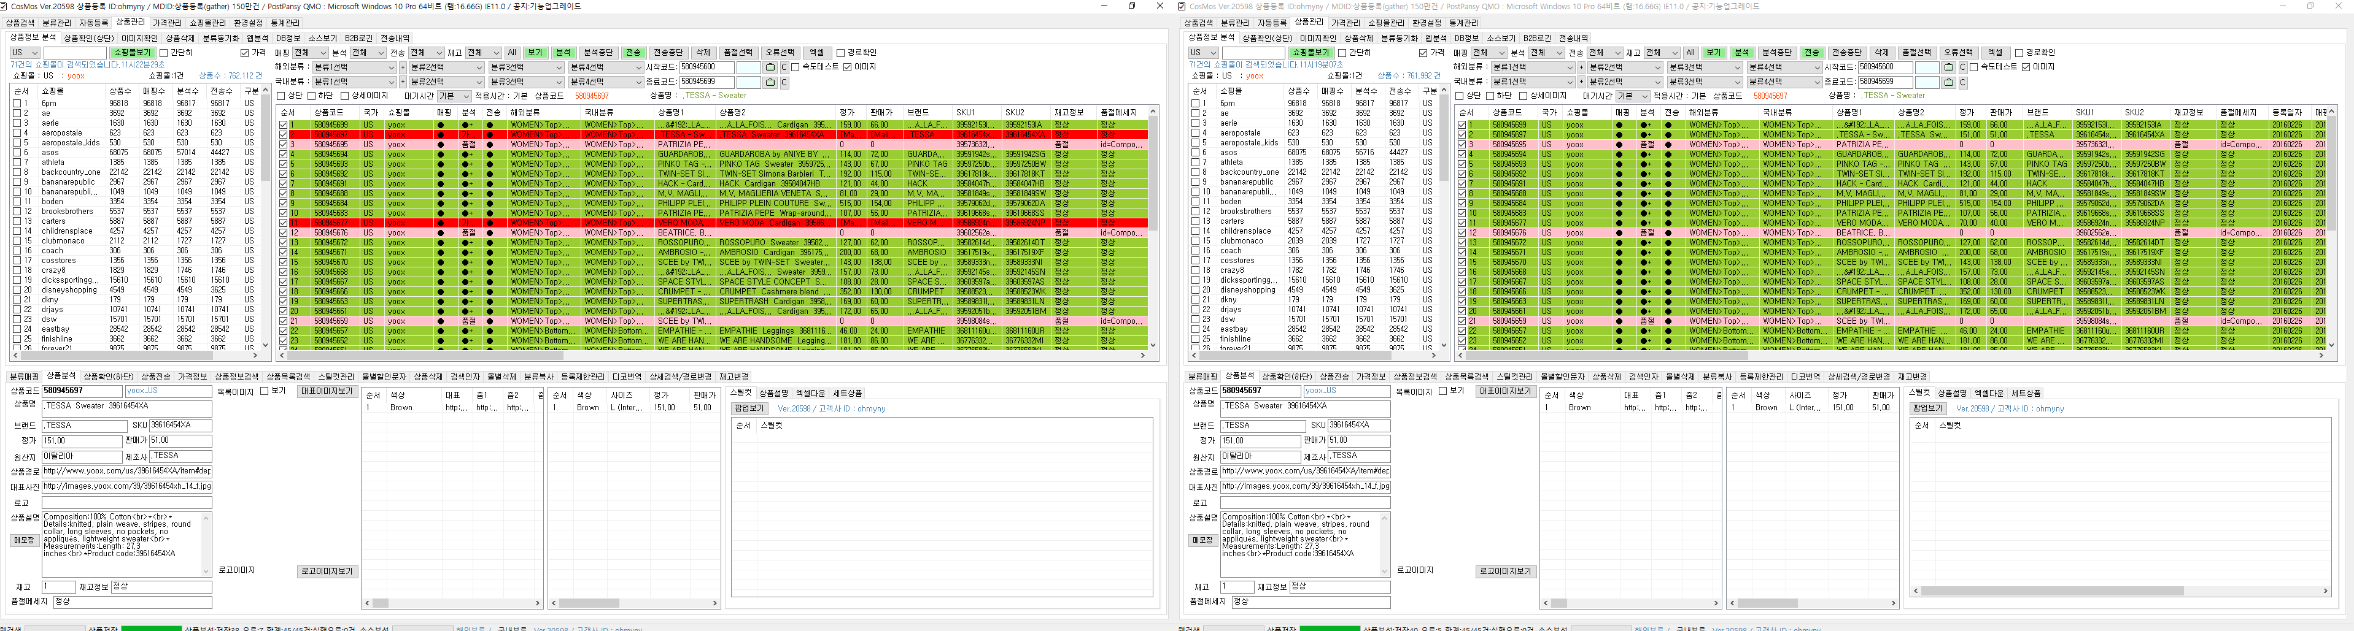
Task: Click the green bag icon beside 시작코드 in right window
Action: pos(1949,67)
